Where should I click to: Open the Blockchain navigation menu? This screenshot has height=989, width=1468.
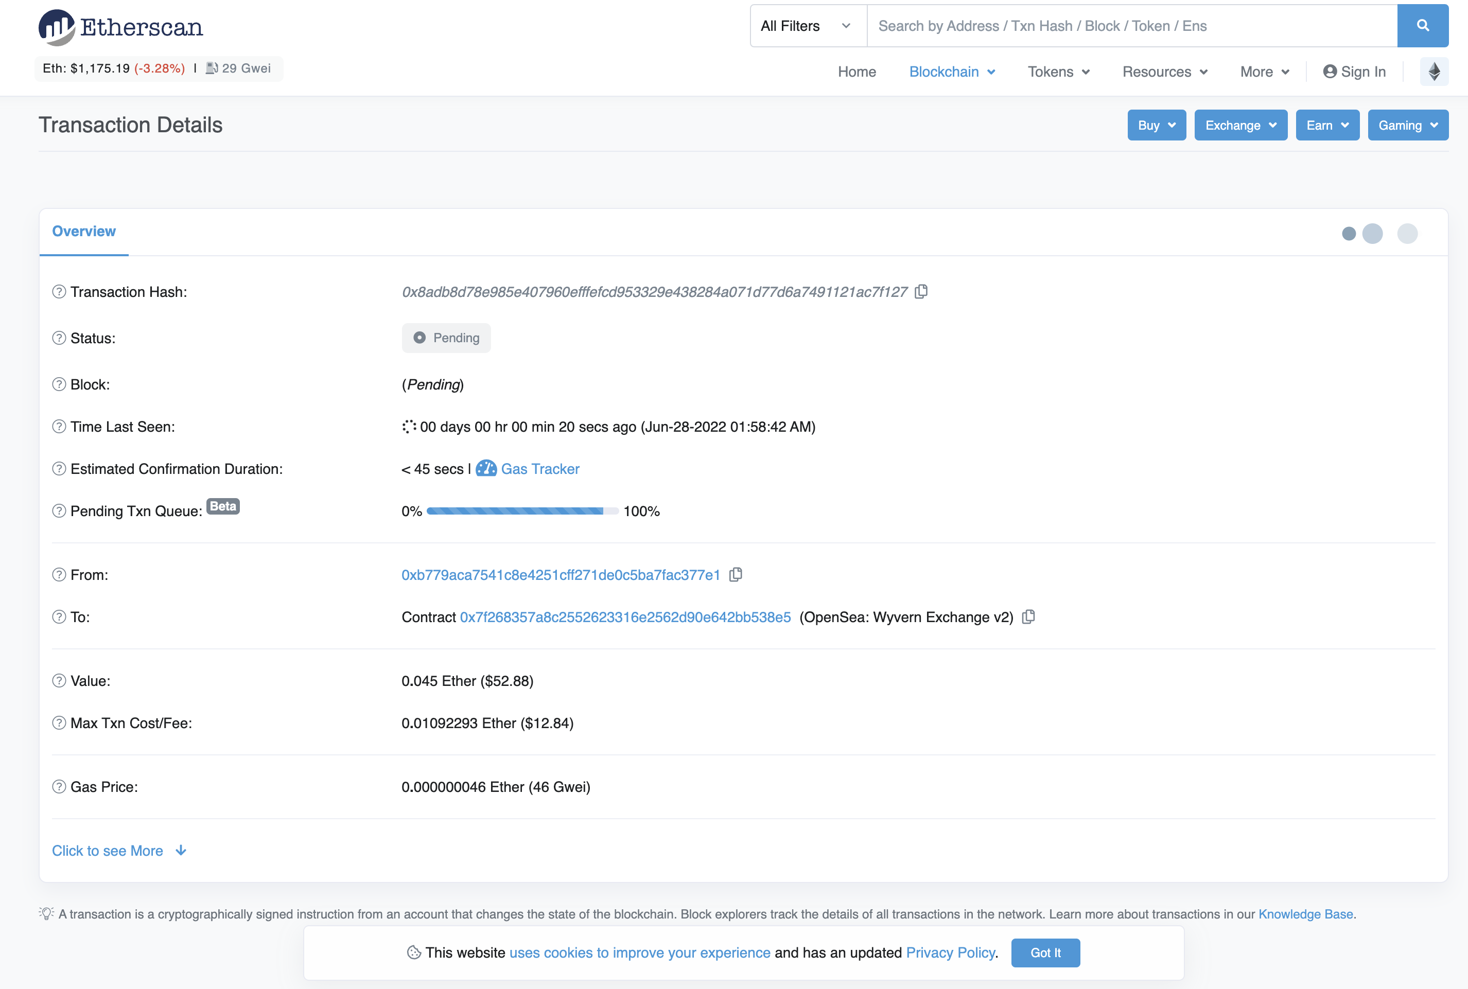tap(951, 72)
